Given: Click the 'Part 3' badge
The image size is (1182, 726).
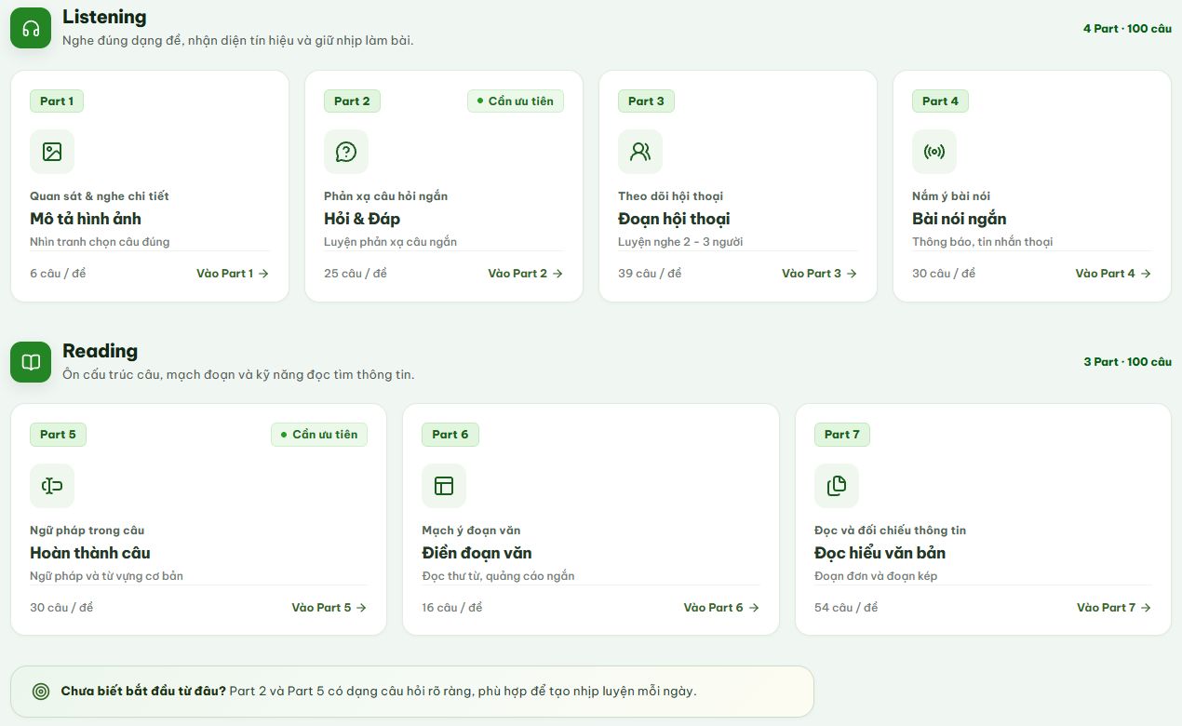Looking at the screenshot, I should [646, 101].
